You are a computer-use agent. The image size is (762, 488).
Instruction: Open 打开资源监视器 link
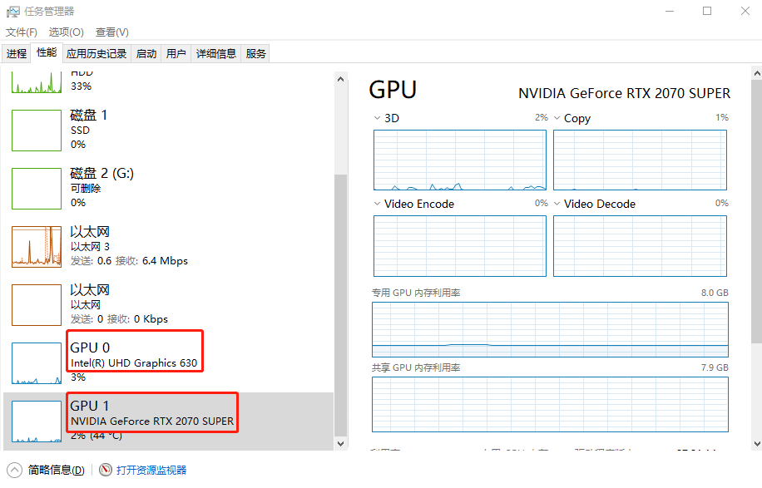(x=151, y=470)
